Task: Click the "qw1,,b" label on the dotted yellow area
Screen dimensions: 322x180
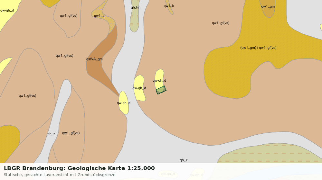Action: (x=99, y=16)
